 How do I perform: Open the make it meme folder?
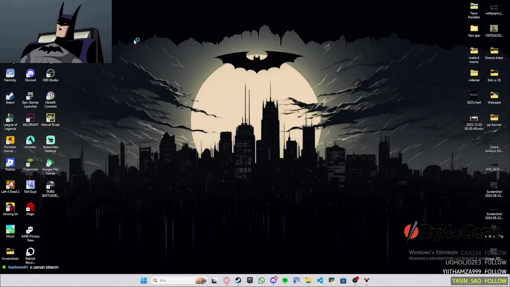pos(474,55)
